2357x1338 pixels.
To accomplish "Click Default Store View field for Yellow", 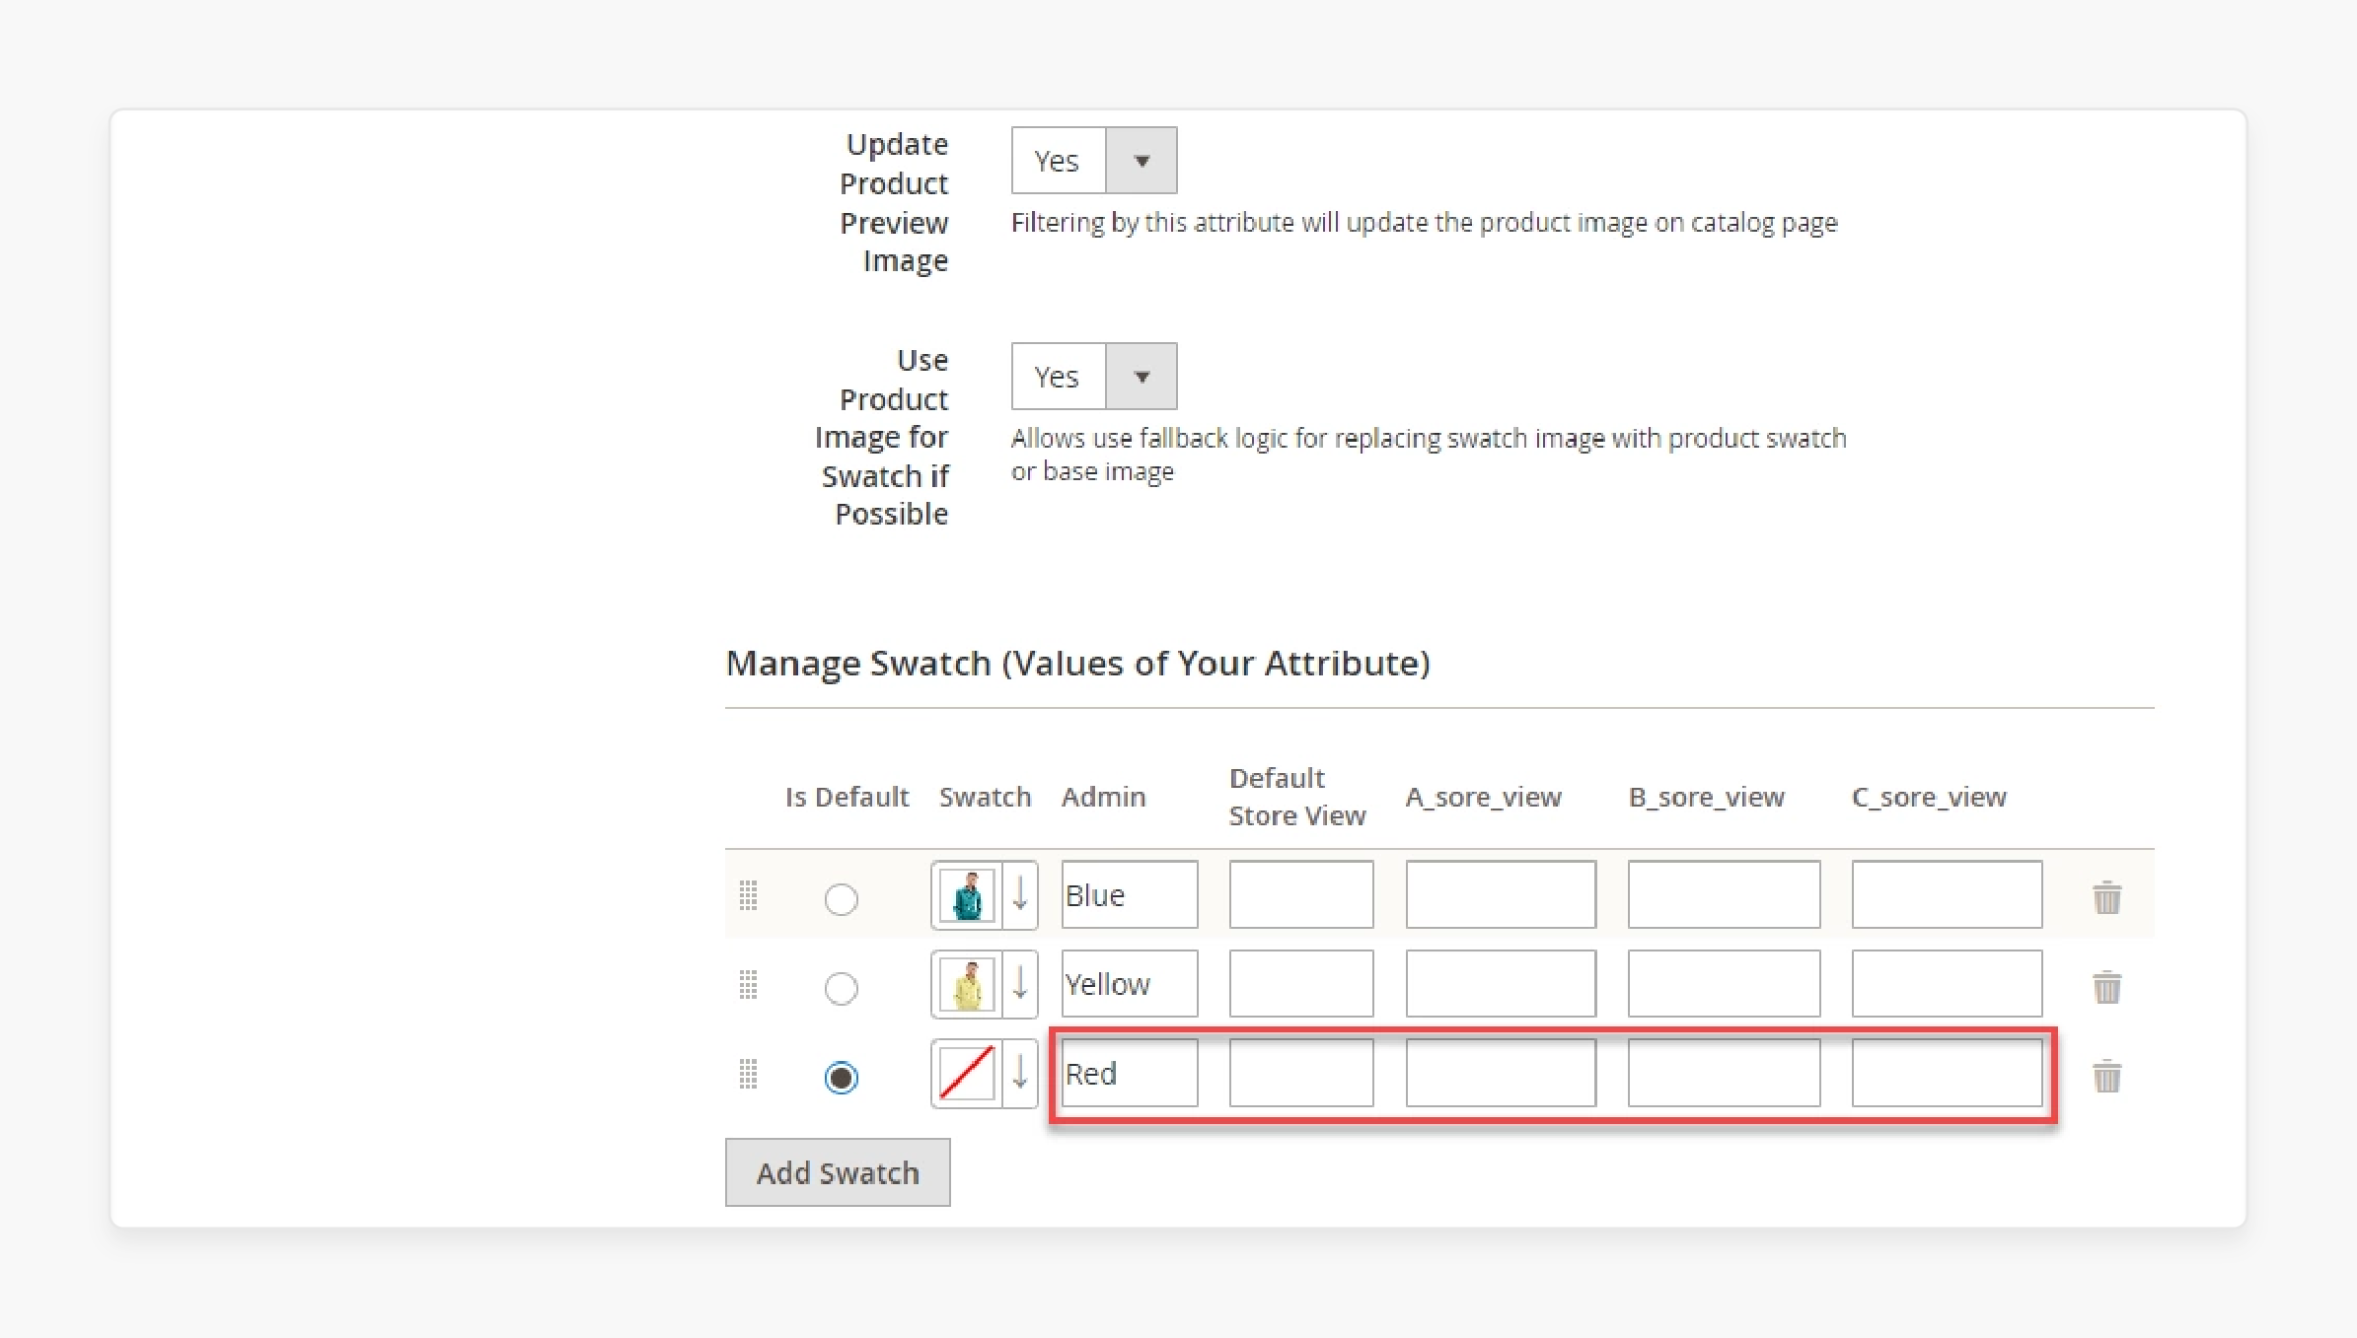I will tap(1301, 983).
